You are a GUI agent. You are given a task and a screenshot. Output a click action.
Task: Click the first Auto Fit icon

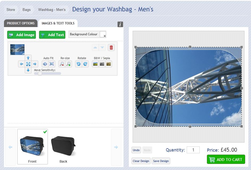tap(45, 64)
